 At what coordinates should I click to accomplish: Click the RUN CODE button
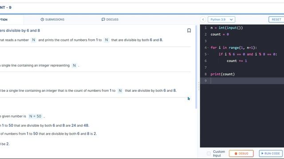pos(271,153)
